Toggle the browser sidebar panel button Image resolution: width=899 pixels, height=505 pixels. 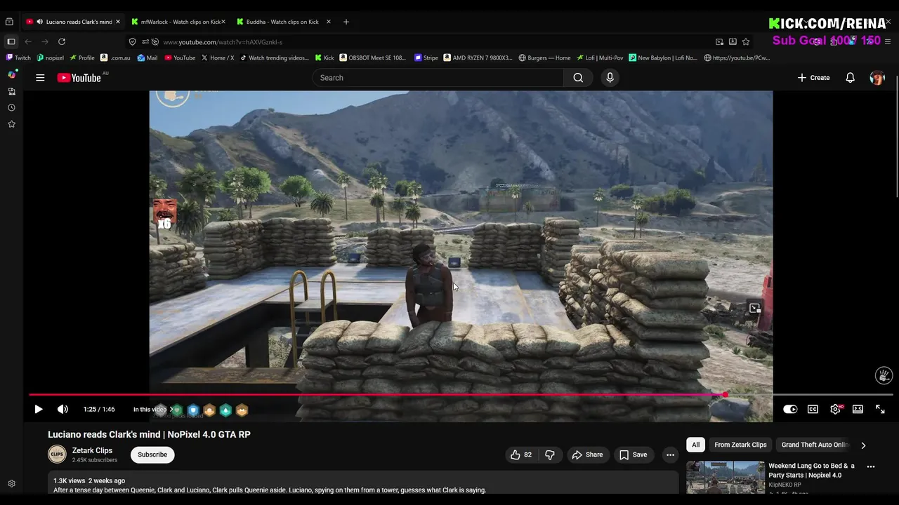pos(11,42)
